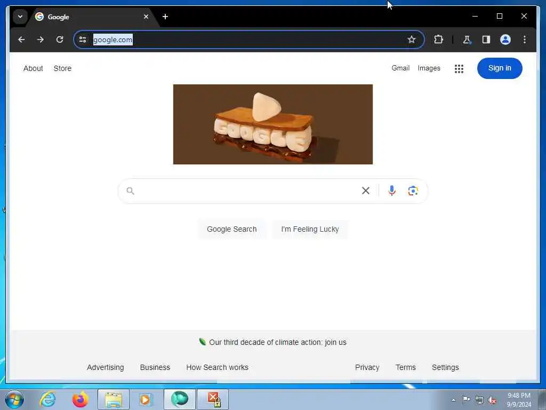Image resolution: width=546 pixels, height=410 pixels.
Task: Open the clock showing 9:48 PM
Action: coord(519,400)
